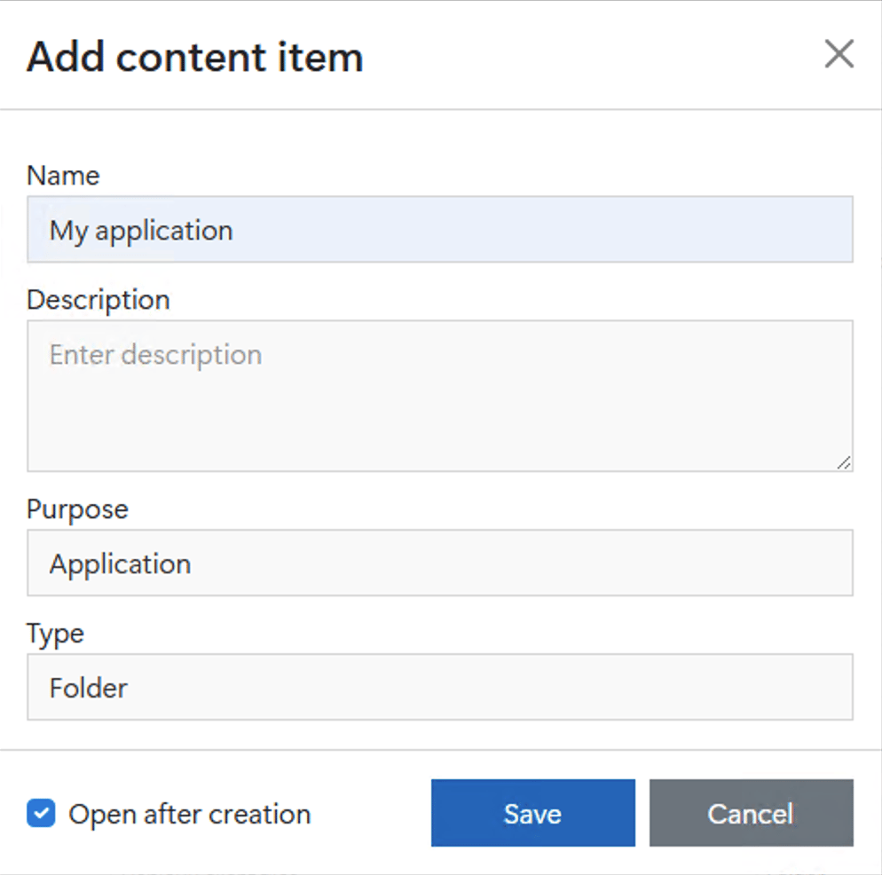Click the Type field label
The height and width of the screenshot is (875, 882).
pos(56,635)
